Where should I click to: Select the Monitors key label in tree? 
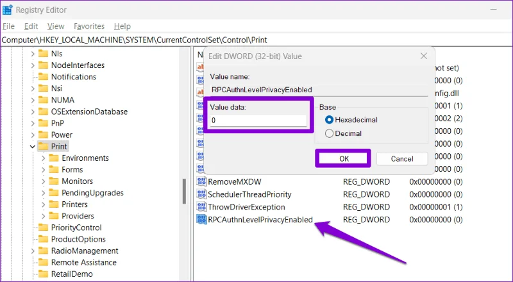(77, 181)
